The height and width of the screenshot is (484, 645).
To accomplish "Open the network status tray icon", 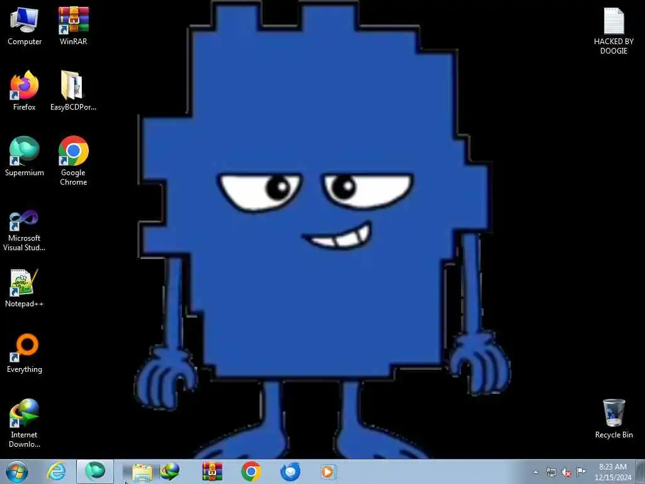I will (x=551, y=472).
